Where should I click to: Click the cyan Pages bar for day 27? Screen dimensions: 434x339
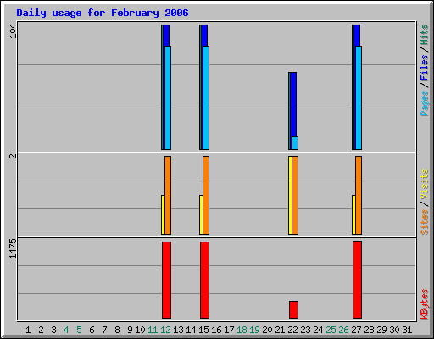click(x=359, y=97)
